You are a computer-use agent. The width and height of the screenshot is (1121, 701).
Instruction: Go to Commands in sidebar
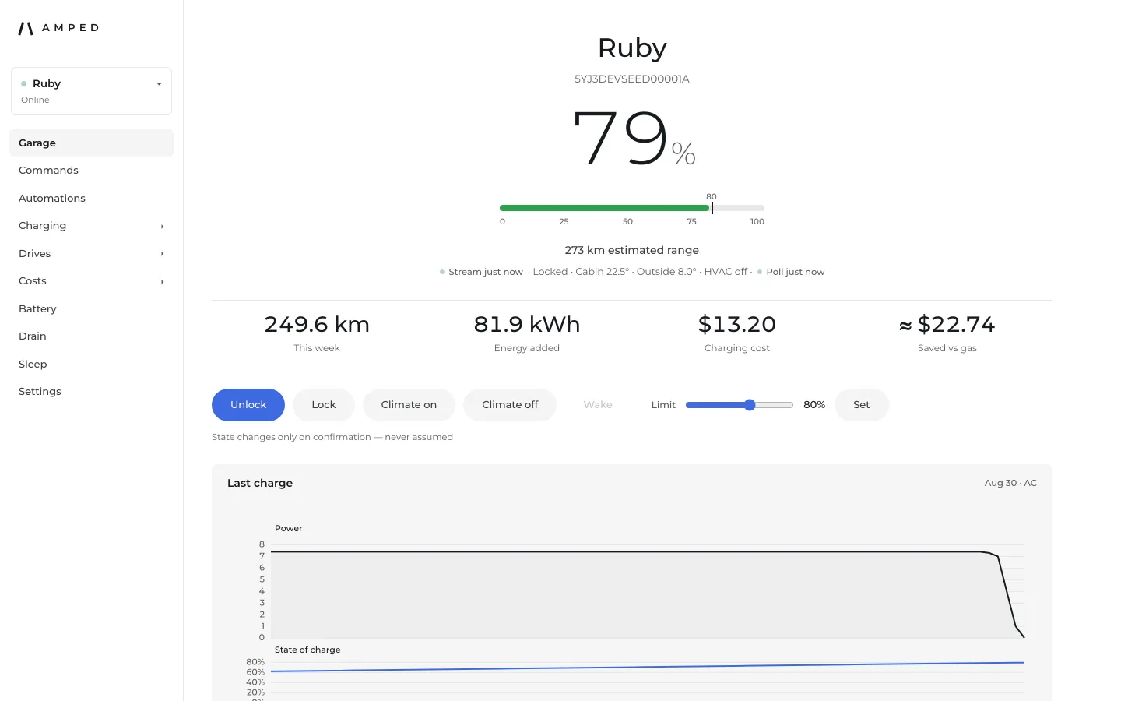91,171
